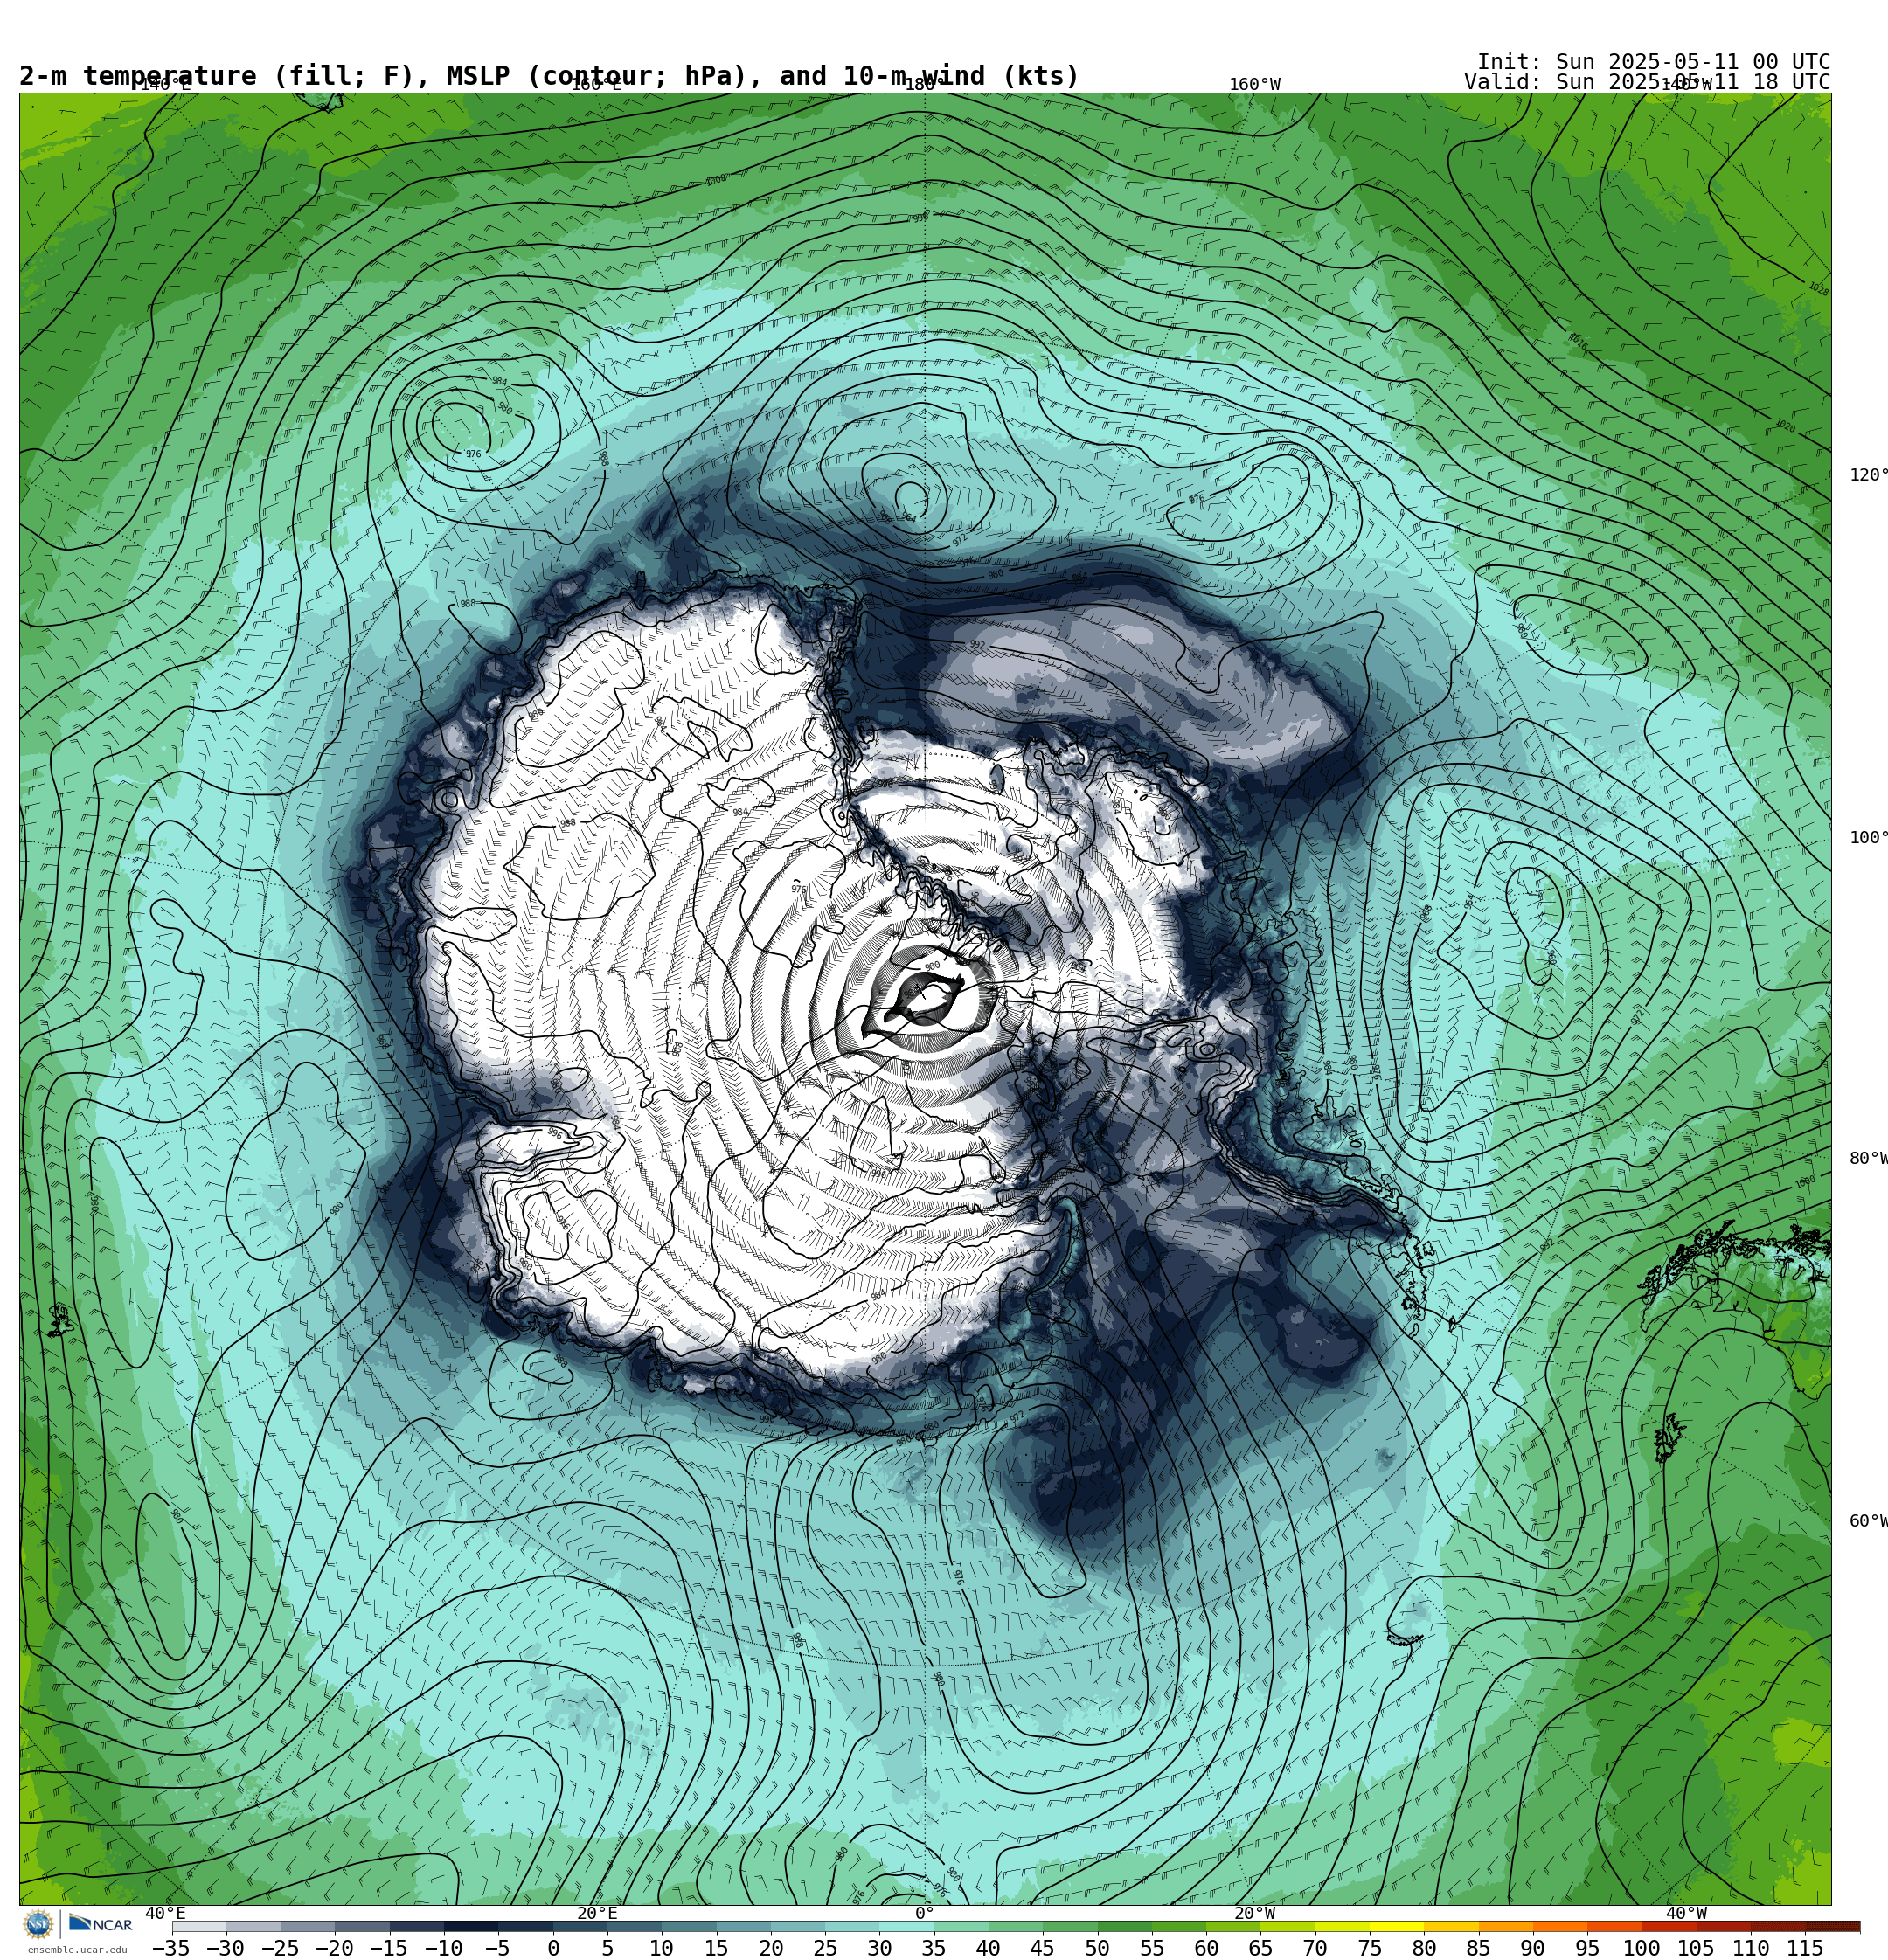This screenshot has height=1960, width=1888.
Task: Click the NCAR logo
Action: click(100, 1924)
